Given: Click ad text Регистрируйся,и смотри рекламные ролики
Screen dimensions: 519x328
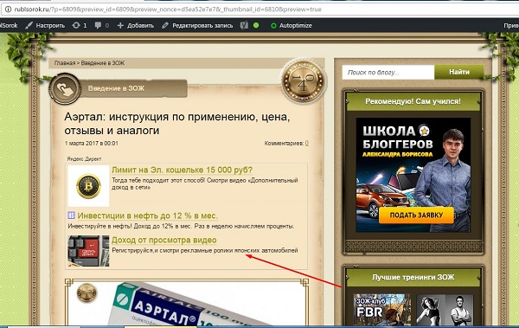Looking at the screenshot, I should click(205, 250).
